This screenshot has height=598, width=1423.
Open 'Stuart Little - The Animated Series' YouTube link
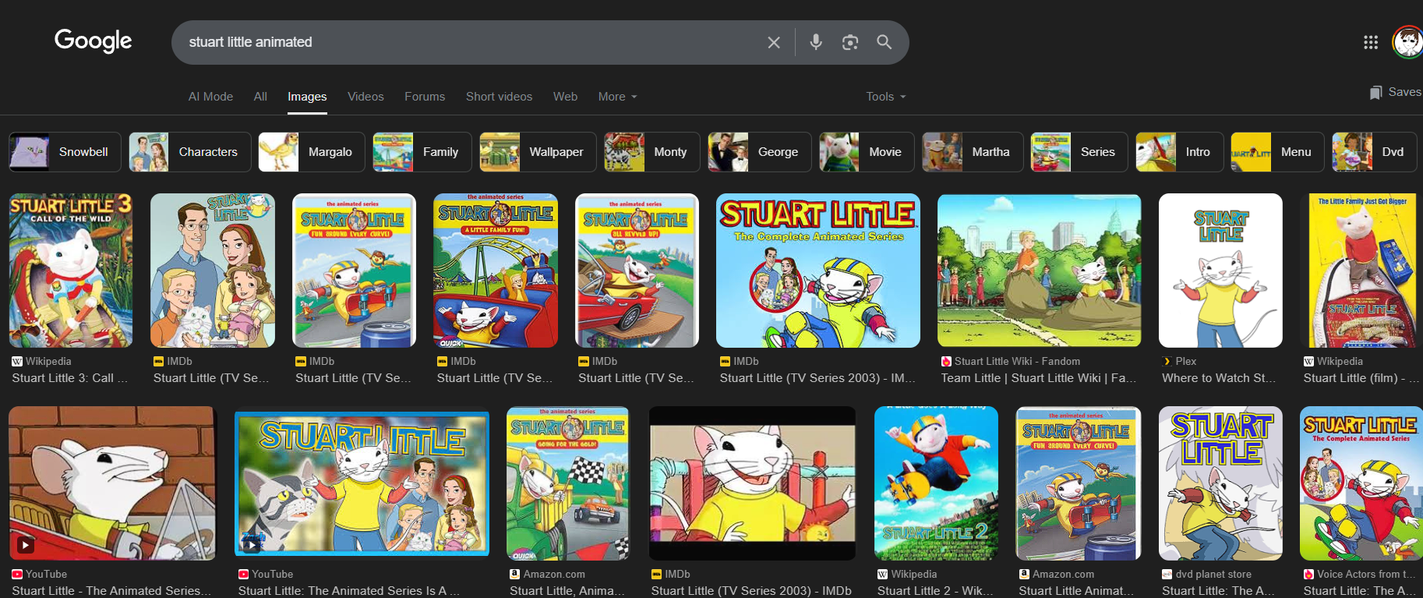111,591
